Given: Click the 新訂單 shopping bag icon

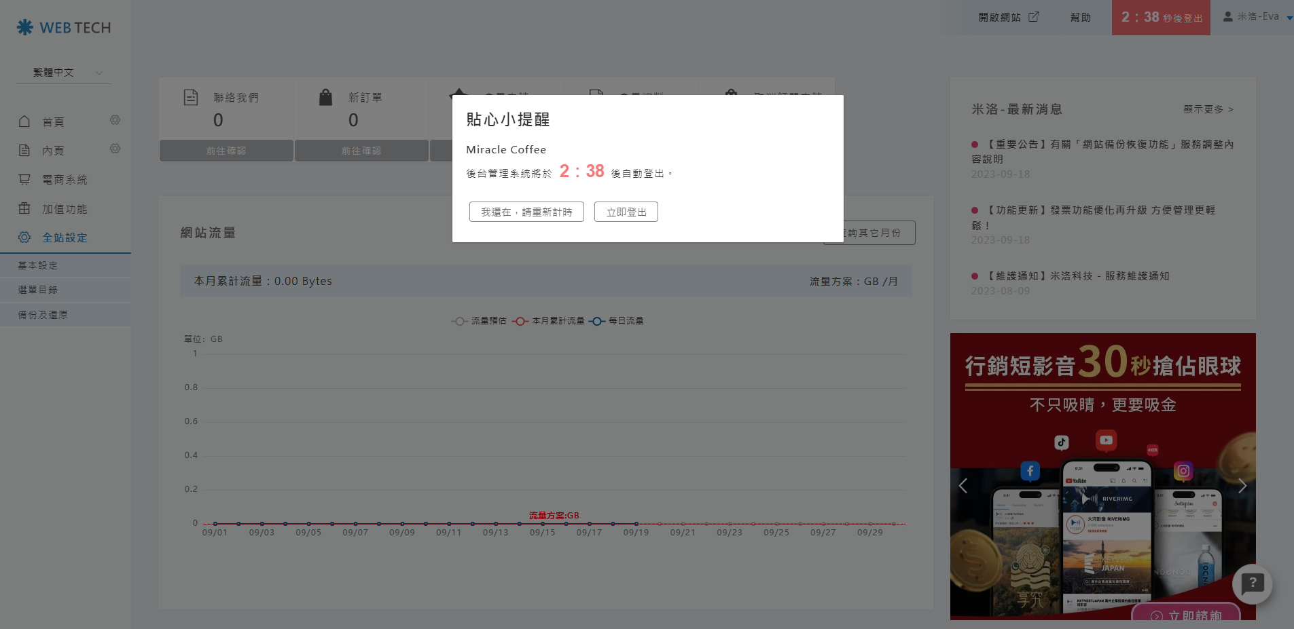Looking at the screenshot, I should [x=326, y=98].
